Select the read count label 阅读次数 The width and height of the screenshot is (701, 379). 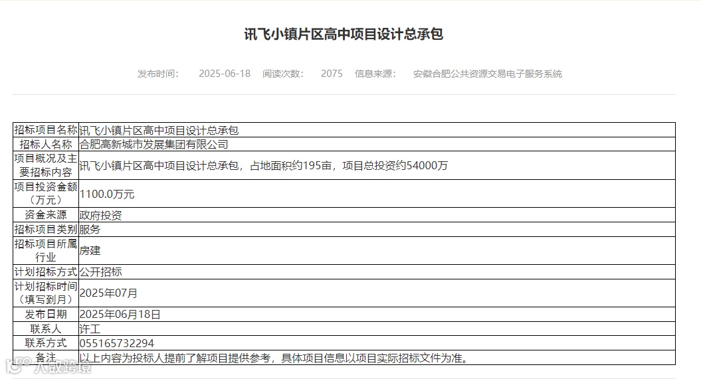(x=283, y=74)
